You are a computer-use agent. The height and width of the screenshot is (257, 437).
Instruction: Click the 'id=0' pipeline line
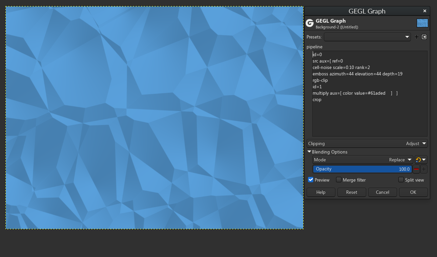317,54
